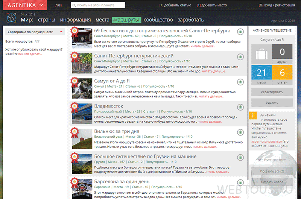This screenshot has height=199, width=301.
Task: Click 'читать дальше' in 69 бесплатных description
Action: coord(203,46)
